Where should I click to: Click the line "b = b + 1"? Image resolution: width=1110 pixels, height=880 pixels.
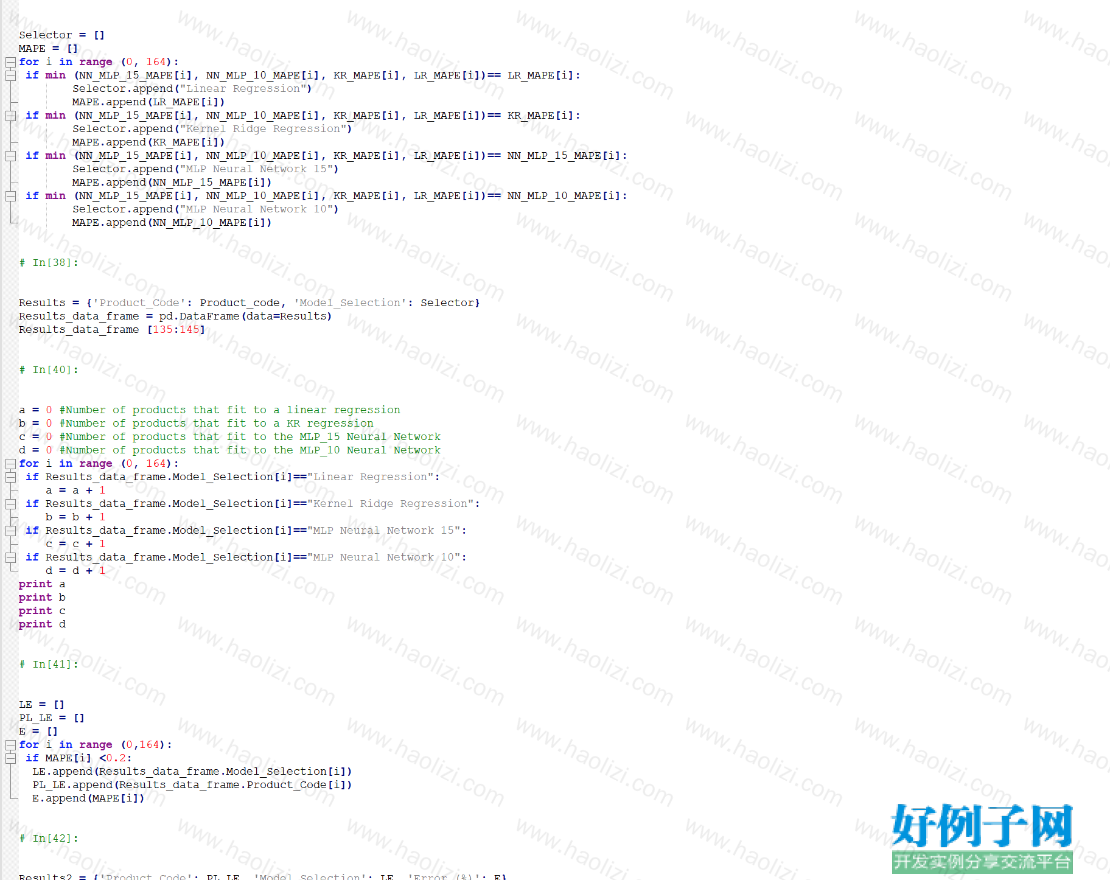coord(75,517)
